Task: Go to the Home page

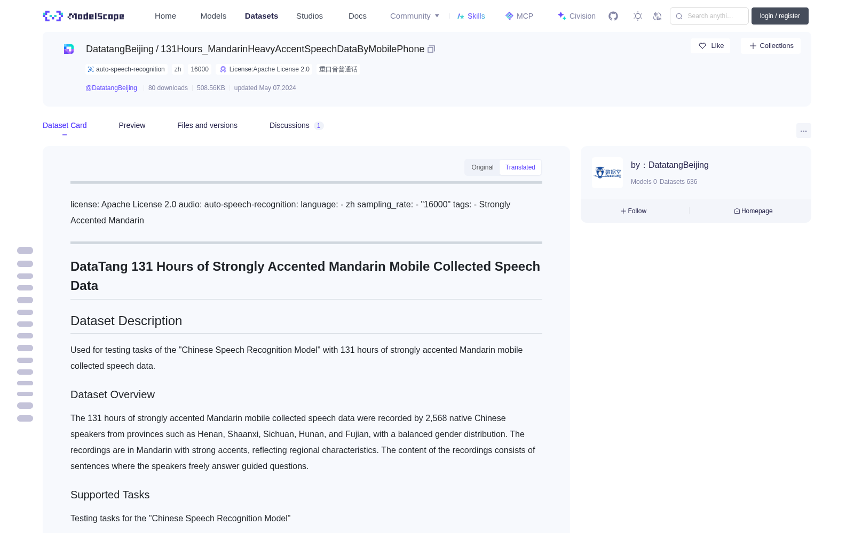Action: tap(165, 16)
